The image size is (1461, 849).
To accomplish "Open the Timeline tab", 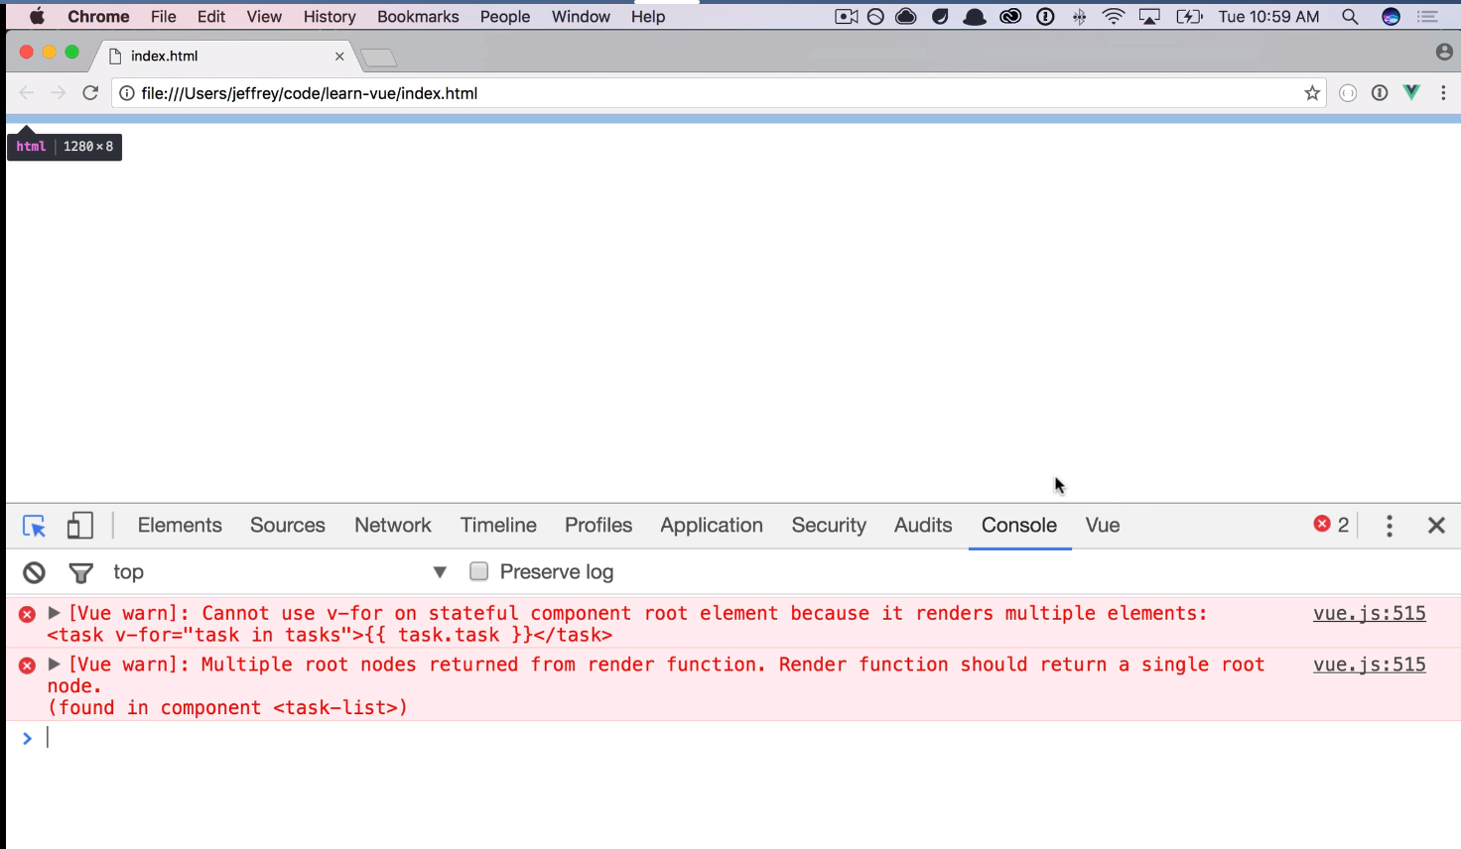I will click(x=498, y=526).
